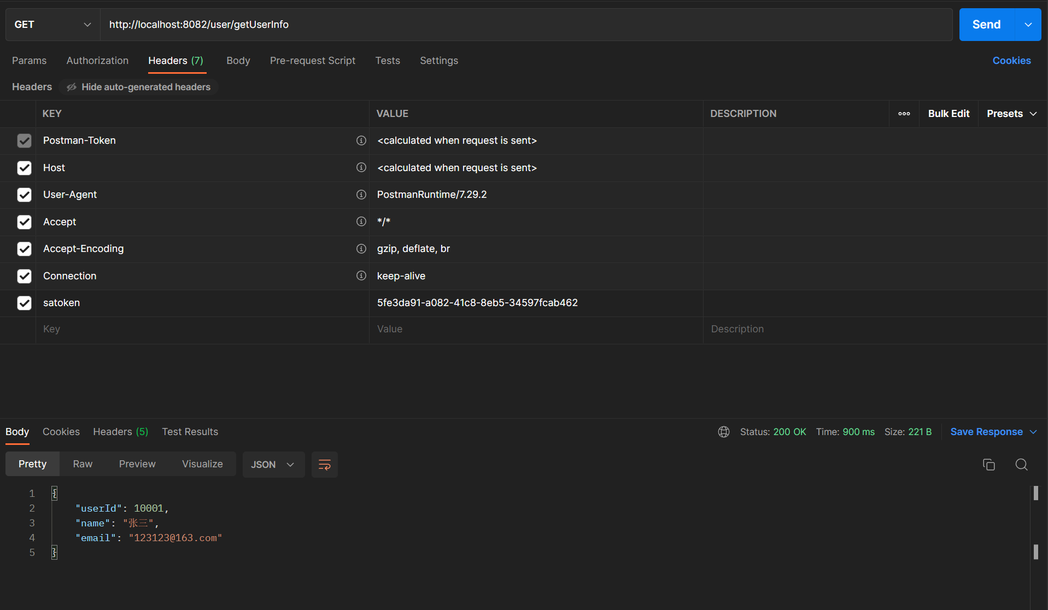Toggle the line wrap icon
This screenshot has height=610, width=1048.
(x=324, y=465)
